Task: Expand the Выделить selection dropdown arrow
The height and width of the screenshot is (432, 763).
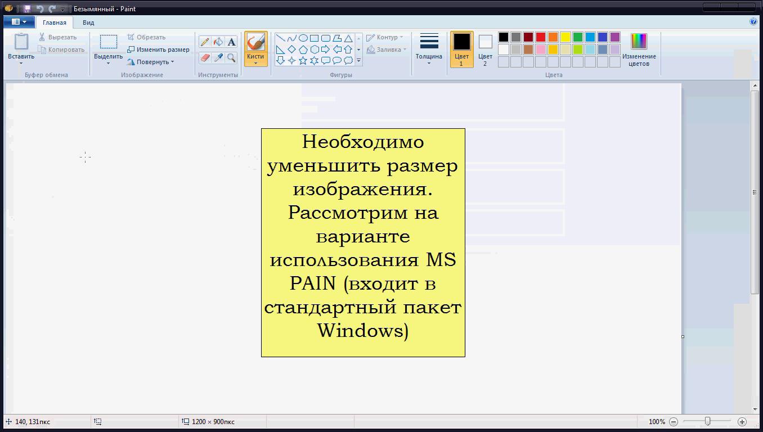Action: click(108, 63)
